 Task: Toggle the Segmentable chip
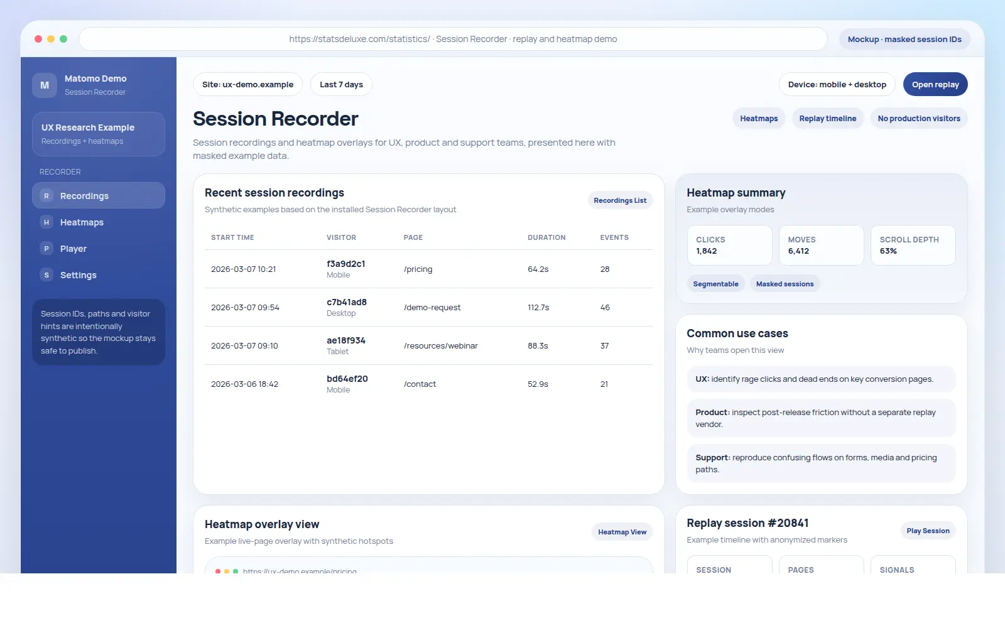(x=715, y=284)
